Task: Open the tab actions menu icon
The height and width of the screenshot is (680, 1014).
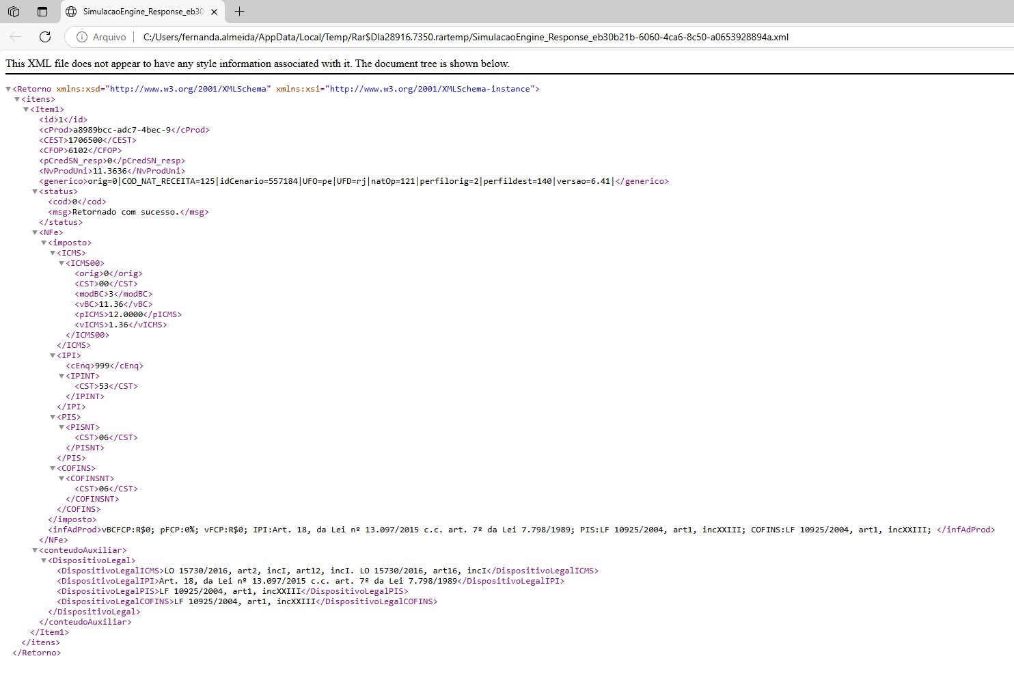Action: 42,12
